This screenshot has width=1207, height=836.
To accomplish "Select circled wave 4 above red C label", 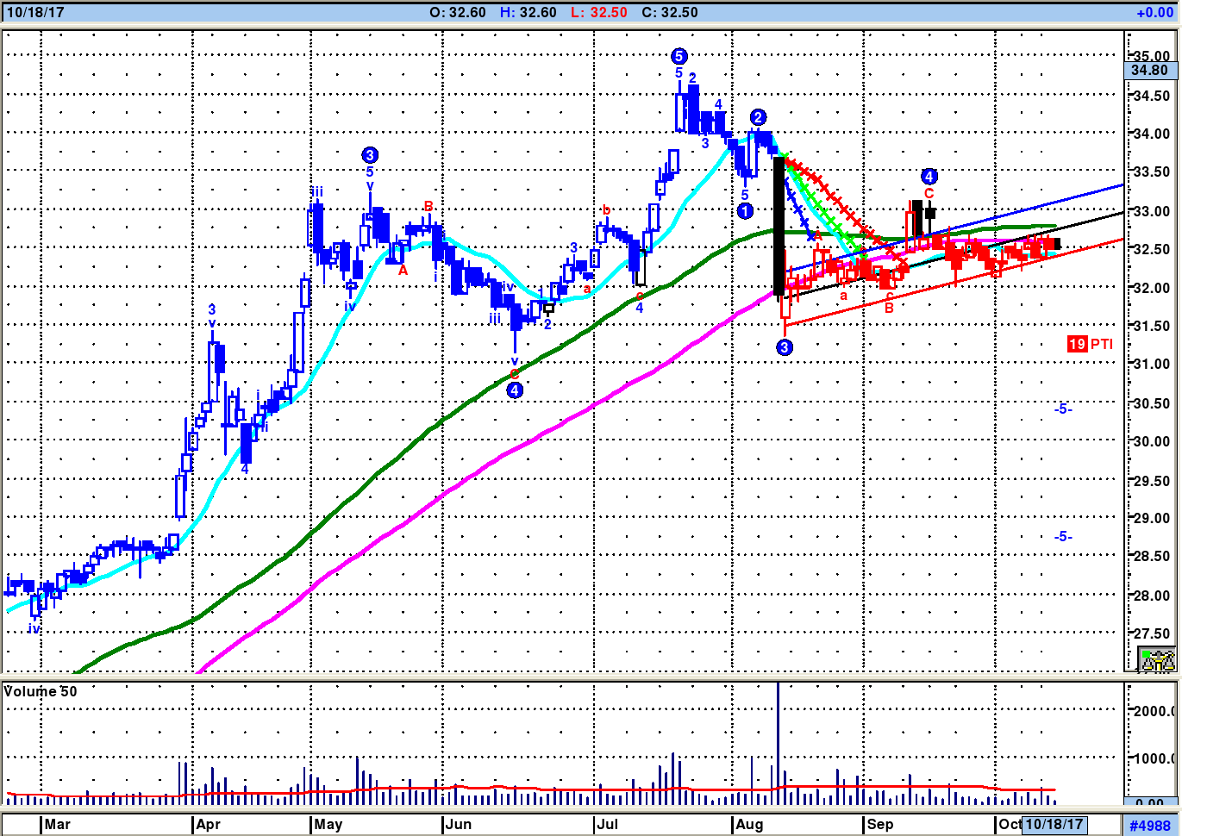I will coord(929,177).
